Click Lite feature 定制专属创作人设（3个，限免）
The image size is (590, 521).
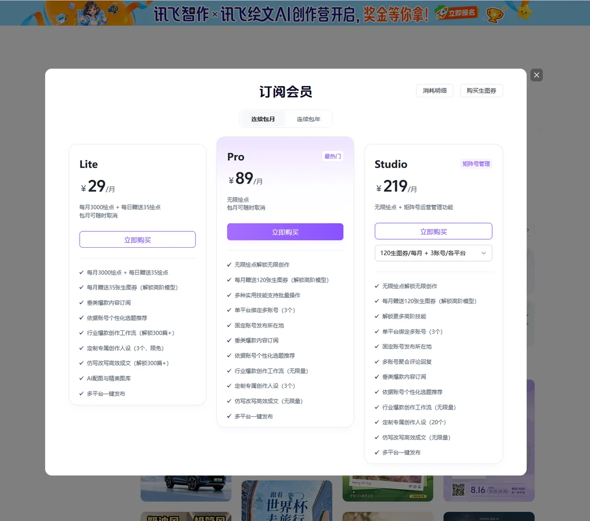click(121, 348)
